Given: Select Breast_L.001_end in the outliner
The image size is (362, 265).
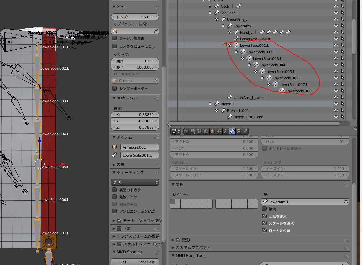Looking at the screenshot, I should point(248,117).
